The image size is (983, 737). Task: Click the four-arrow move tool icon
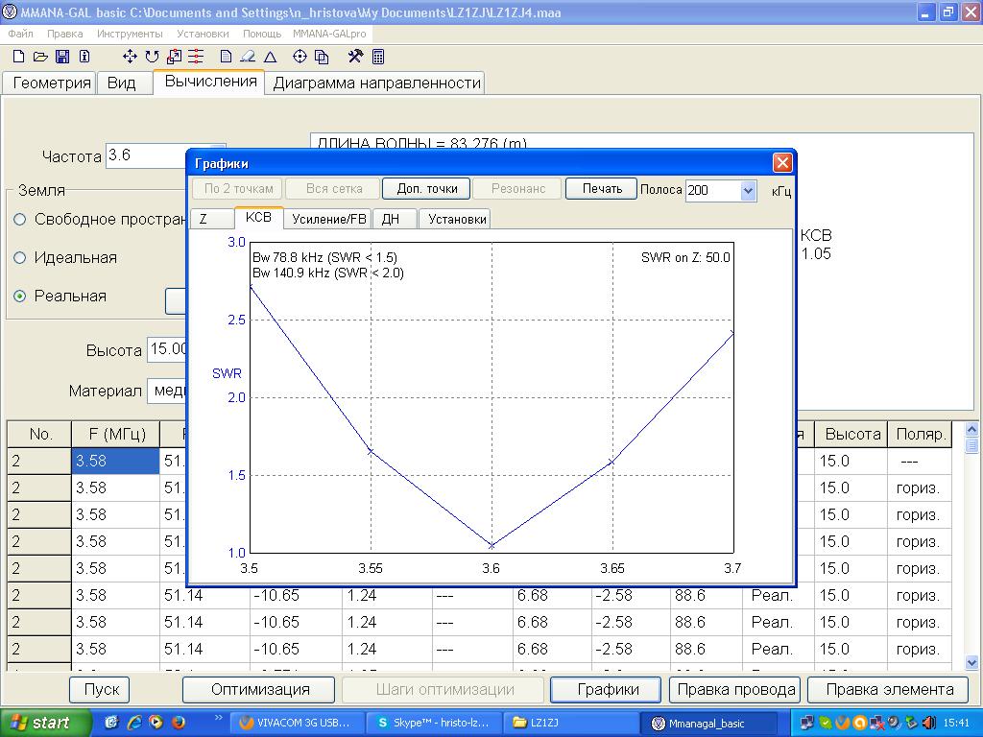pyautogui.click(x=131, y=57)
